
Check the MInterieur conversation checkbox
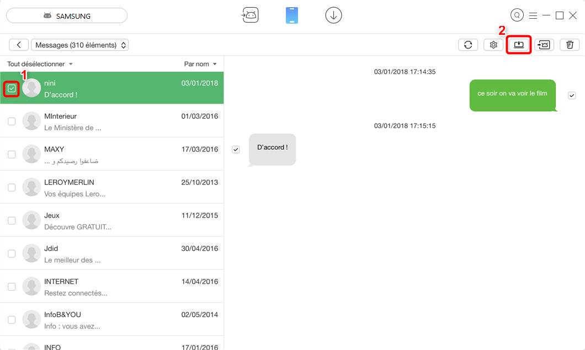click(12, 121)
